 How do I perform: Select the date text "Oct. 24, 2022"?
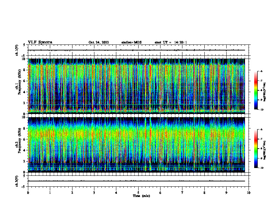point(99,42)
